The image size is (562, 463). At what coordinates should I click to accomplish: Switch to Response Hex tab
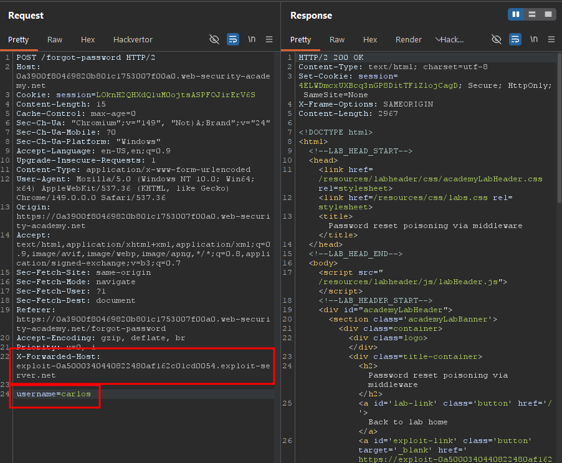point(370,40)
